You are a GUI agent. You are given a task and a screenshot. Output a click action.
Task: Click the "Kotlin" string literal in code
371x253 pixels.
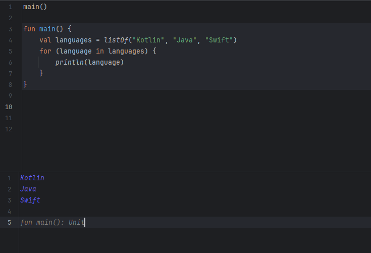tap(148, 40)
